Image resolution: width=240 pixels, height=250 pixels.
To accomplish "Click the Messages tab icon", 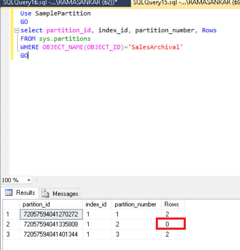I will tap(45, 193).
